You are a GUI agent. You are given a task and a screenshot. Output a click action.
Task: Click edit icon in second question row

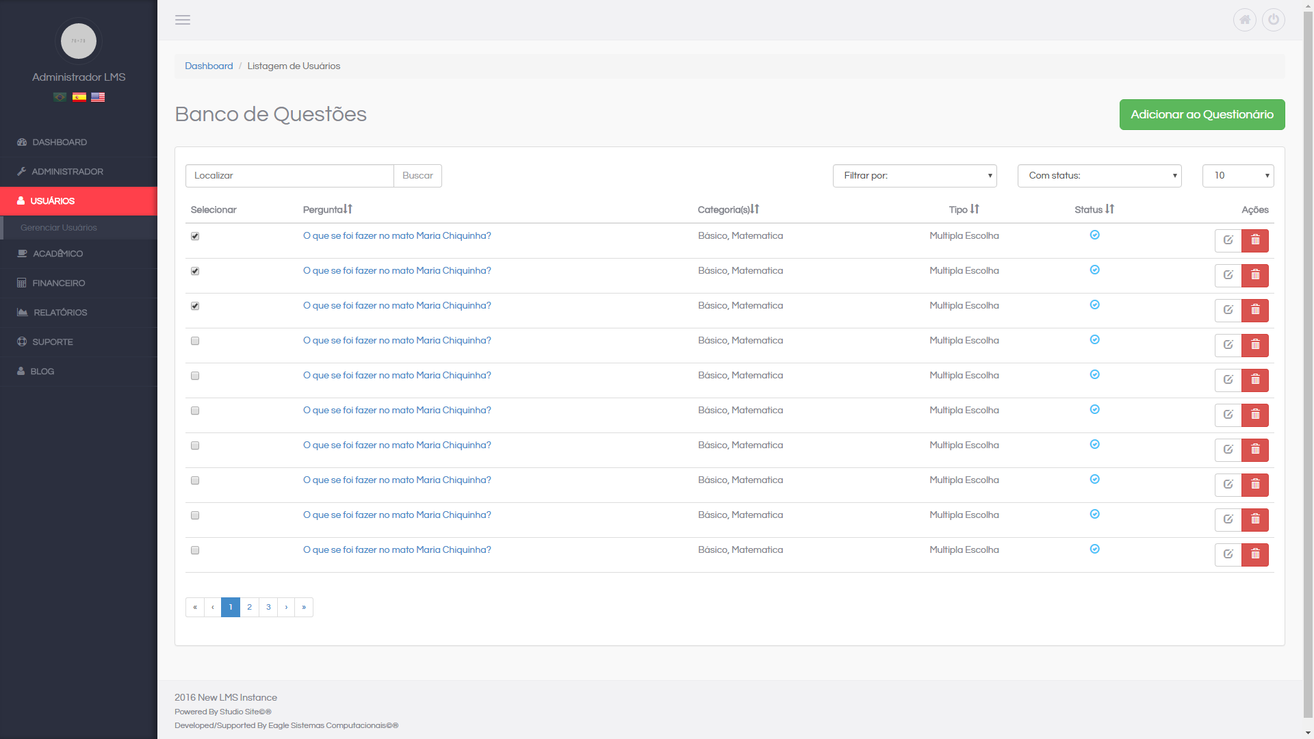pyautogui.click(x=1228, y=276)
